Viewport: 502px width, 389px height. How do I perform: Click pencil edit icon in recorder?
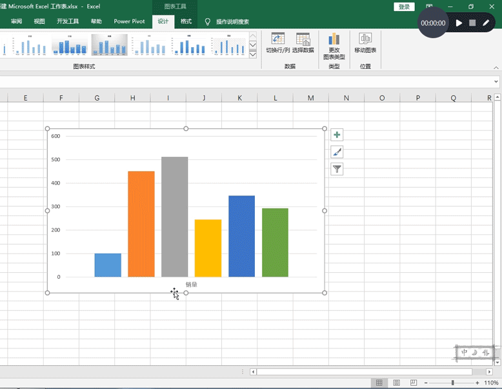click(x=486, y=23)
